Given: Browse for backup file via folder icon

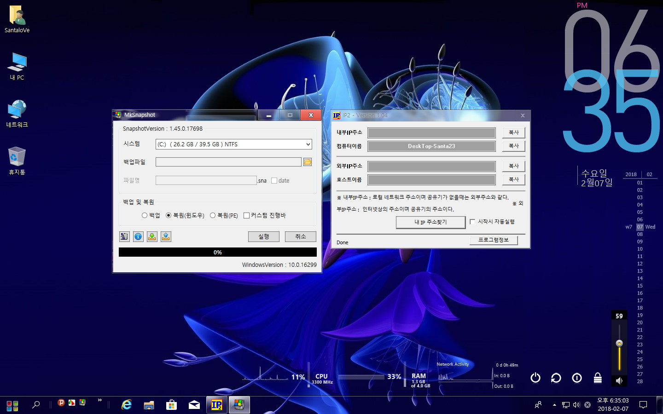Looking at the screenshot, I should coord(308,162).
